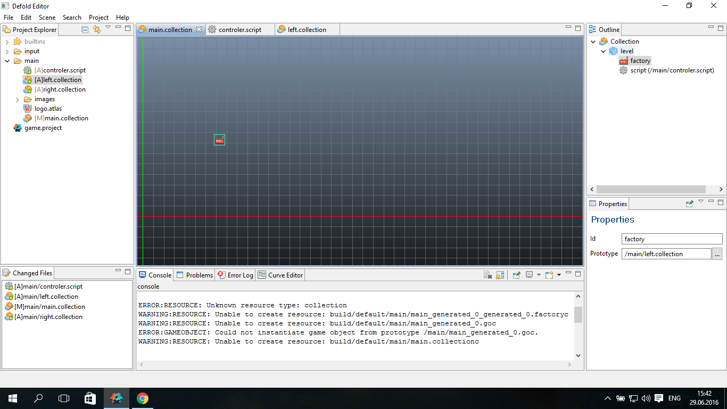Click the Prototype browse button
This screenshot has width=727, height=409.
[717, 254]
